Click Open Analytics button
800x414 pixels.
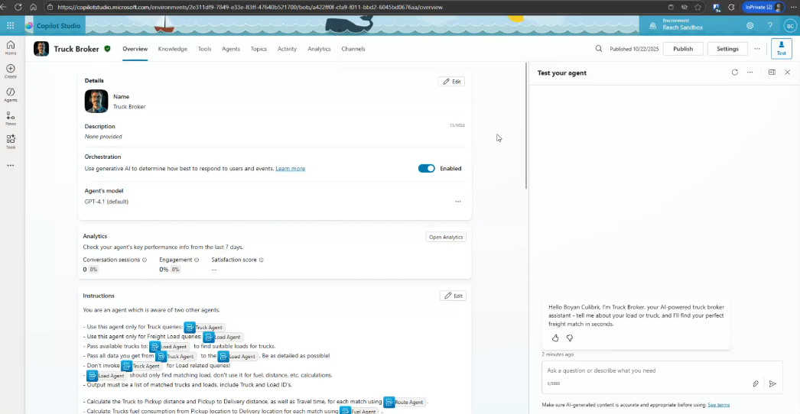coord(446,237)
